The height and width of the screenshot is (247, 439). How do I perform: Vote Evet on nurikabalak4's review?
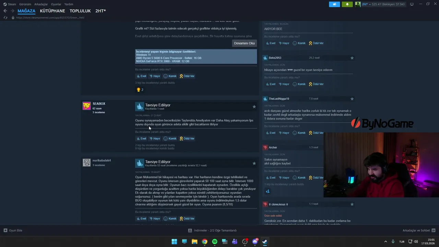pos(141,219)
